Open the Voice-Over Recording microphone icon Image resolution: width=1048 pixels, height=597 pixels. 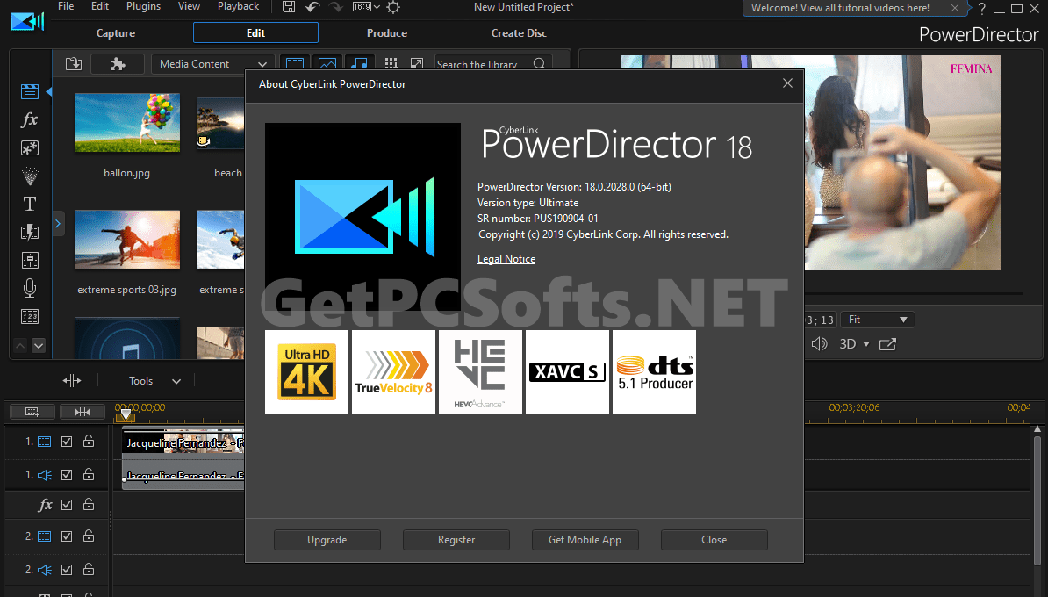point(30,288)
